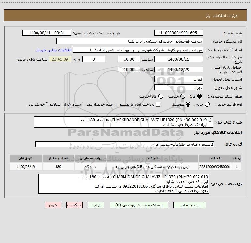Click the تاریخ نیاز column header
Image resolution: width=251 pixels, height=243 pixels.
tap(26, 158)
